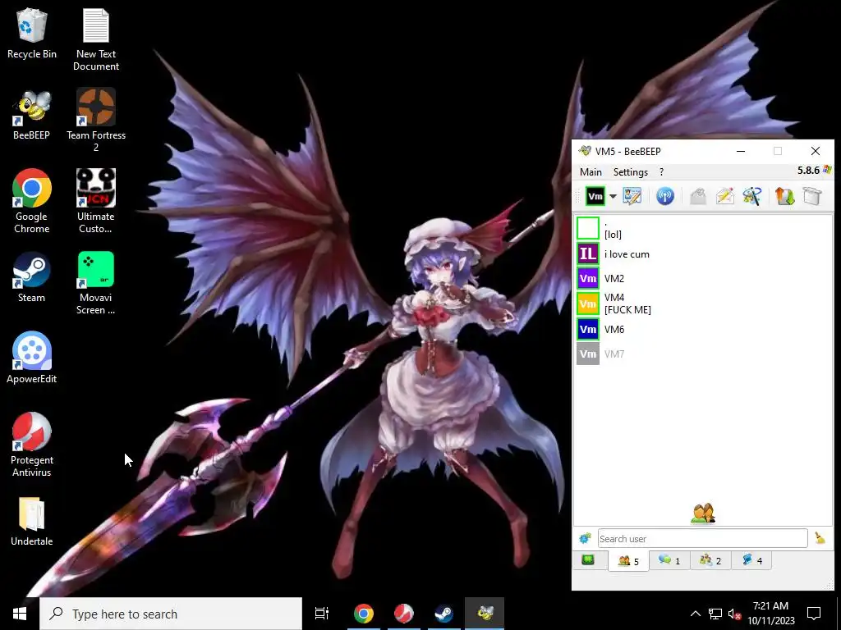
Task: Switch to the chats tab showing 1
Action: coord(669,560)
